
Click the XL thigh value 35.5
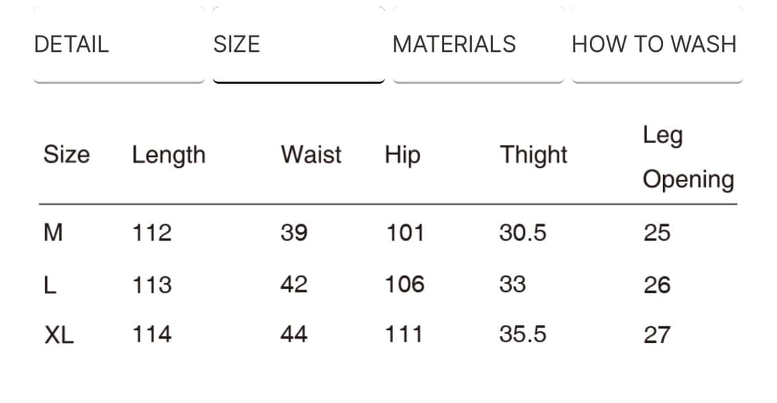coord(522,335)
